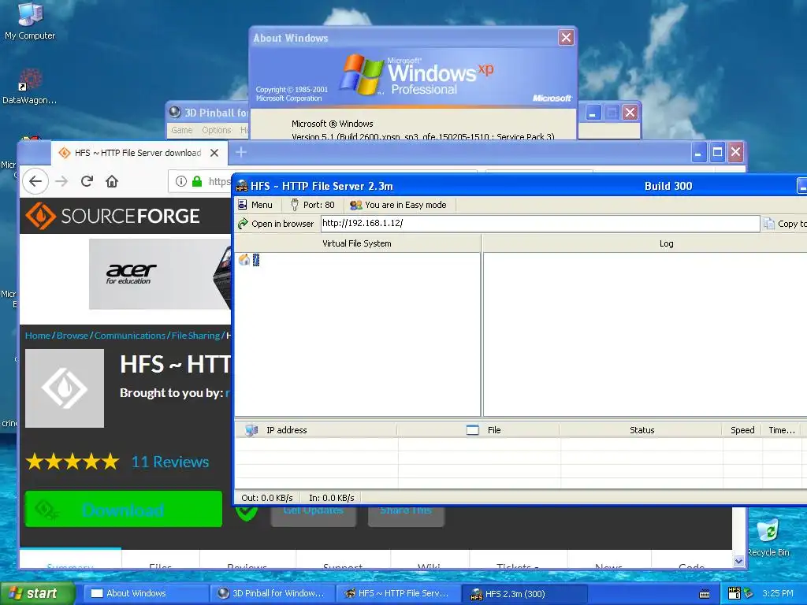Click browser Forward arrow button
This screenshot has height=605, width=807.
(61, 181)
